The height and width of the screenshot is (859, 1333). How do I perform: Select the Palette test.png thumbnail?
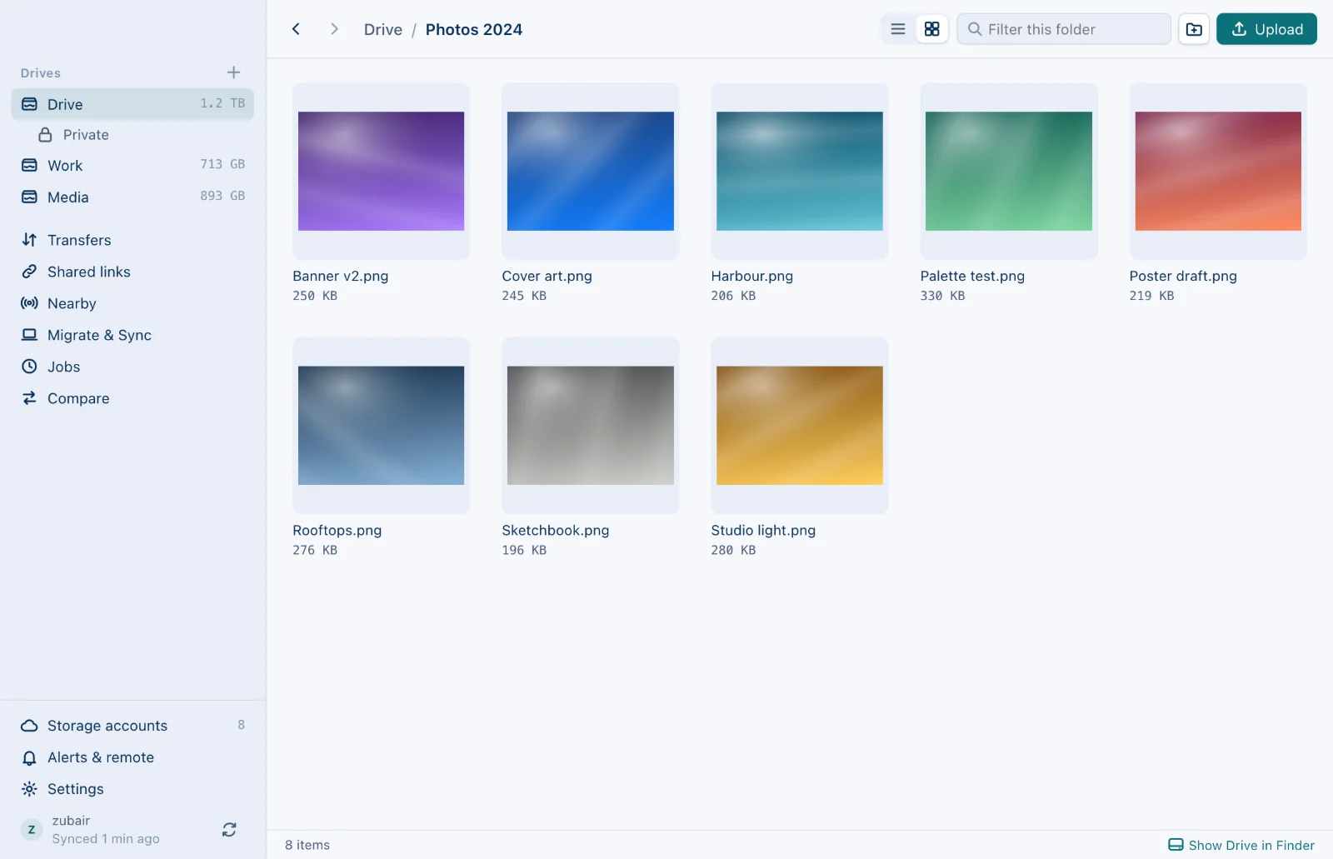tap(1009, 171)
